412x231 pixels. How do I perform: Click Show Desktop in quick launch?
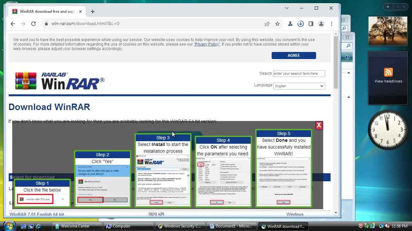coord(23,226)
